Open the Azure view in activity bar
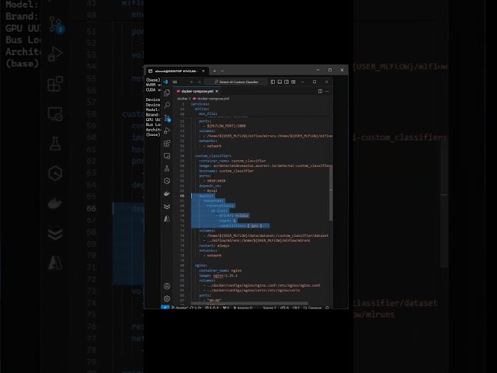 [167, 219]
